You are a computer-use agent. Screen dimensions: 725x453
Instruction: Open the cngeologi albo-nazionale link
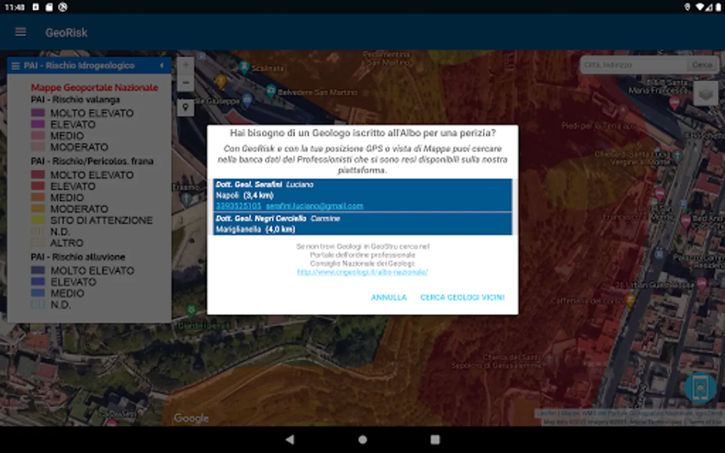pos(362,272)
